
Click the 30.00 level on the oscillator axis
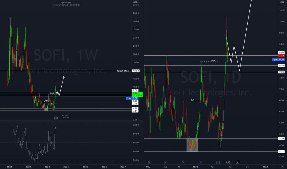(x=136, y=160)
